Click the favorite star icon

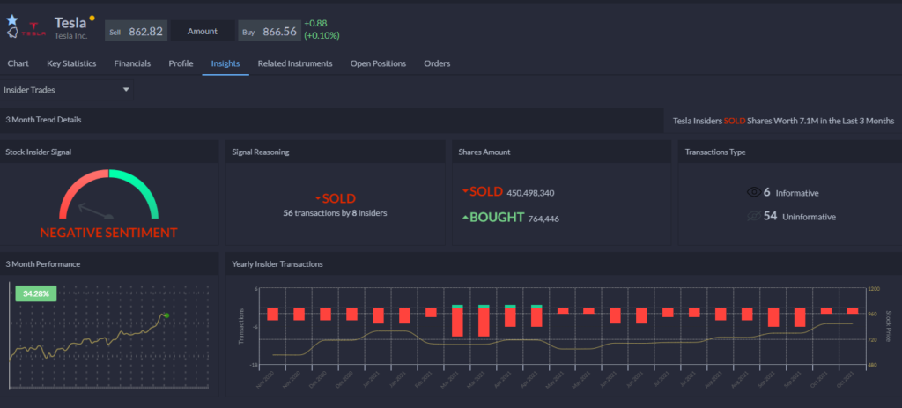point(12,19)
